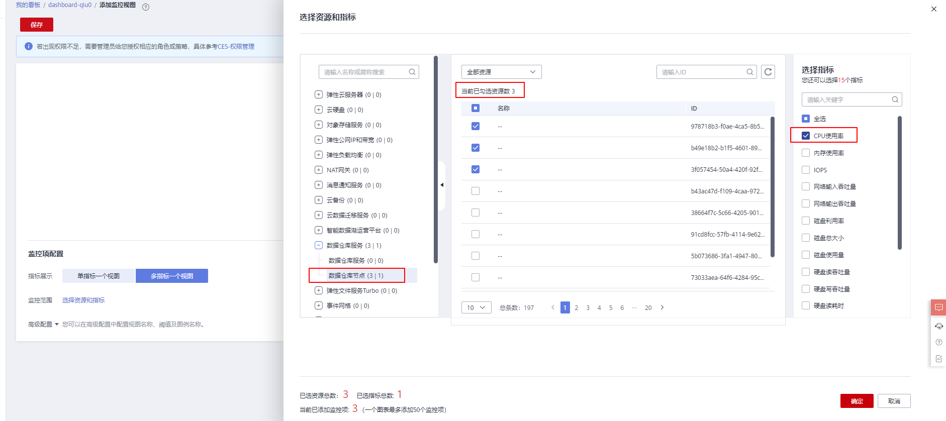The height and width of the screenshot is (421, 946).
Task: Click the service tree vertical scrollbar
Action: 436,159
